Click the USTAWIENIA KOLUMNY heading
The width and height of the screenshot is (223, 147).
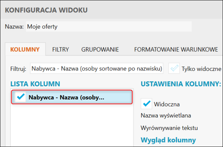[181, 84]
